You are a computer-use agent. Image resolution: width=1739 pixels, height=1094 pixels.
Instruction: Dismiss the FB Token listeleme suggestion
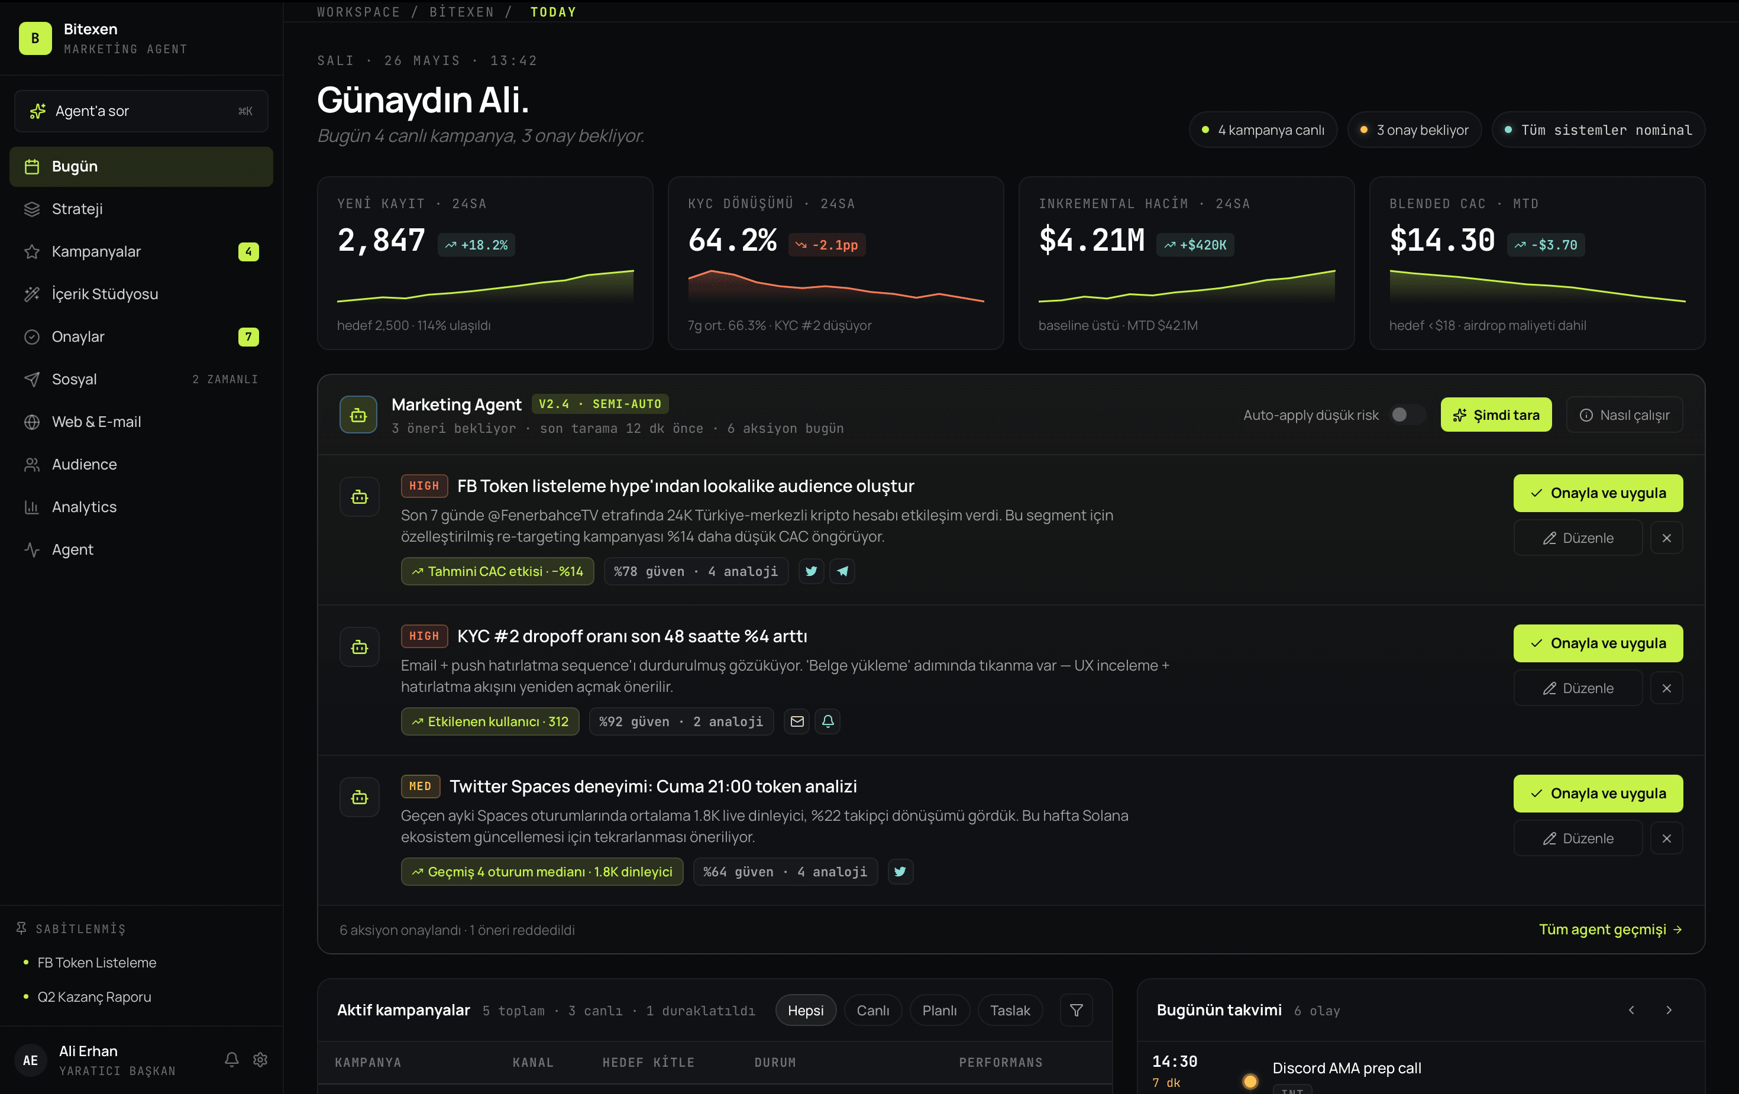[x=1667, y=538]
